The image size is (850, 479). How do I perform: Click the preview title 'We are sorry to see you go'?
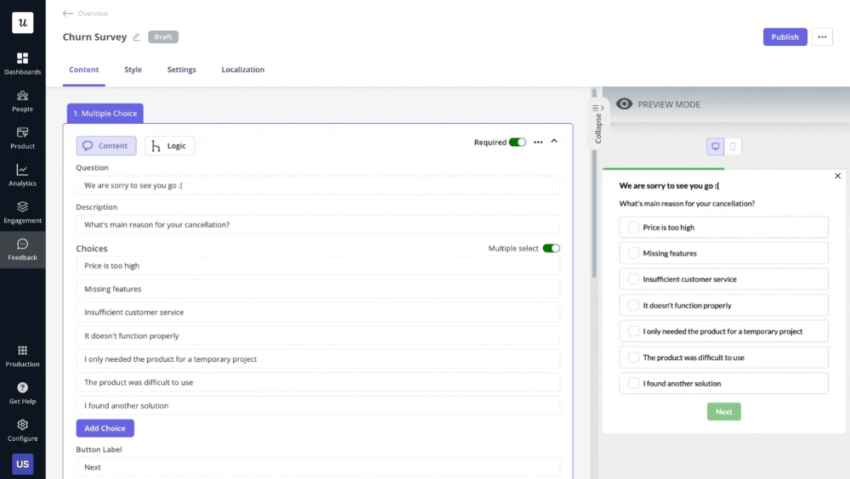pyautogui.click(x=669, y=185)
